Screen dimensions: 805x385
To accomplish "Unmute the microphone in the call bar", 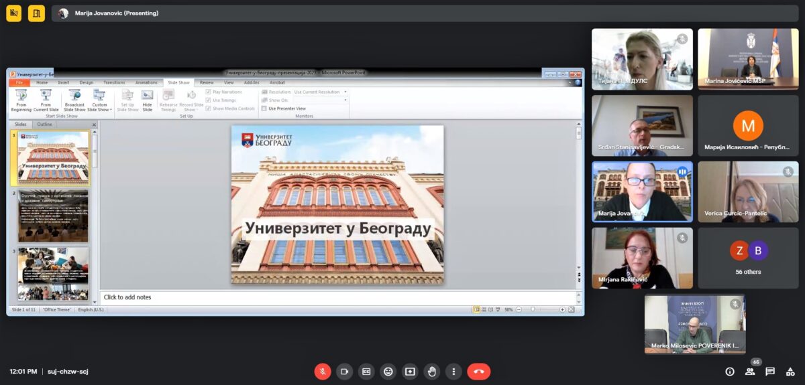I will (323, 371).
